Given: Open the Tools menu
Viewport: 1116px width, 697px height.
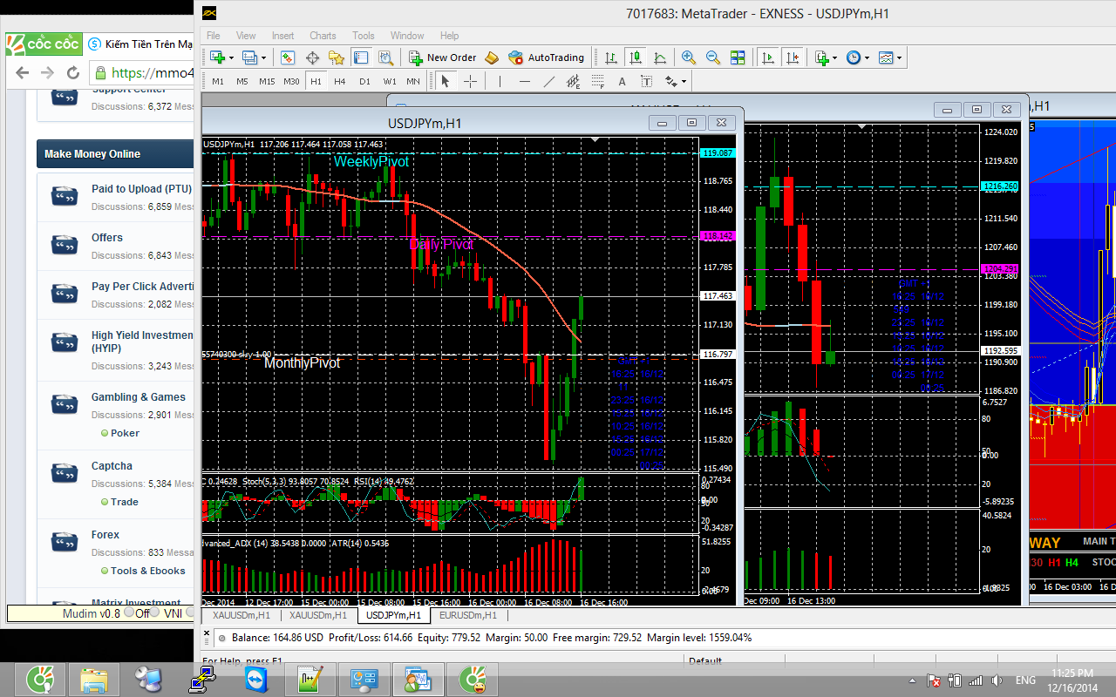Looking at the screenshot, I should [364, 36].
